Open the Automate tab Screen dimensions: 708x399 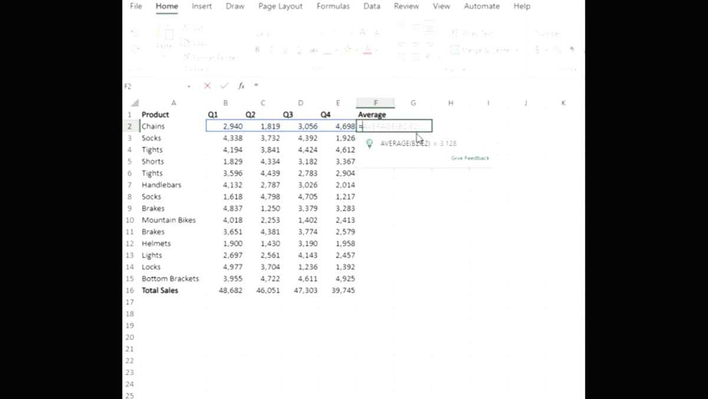[481, 6]
